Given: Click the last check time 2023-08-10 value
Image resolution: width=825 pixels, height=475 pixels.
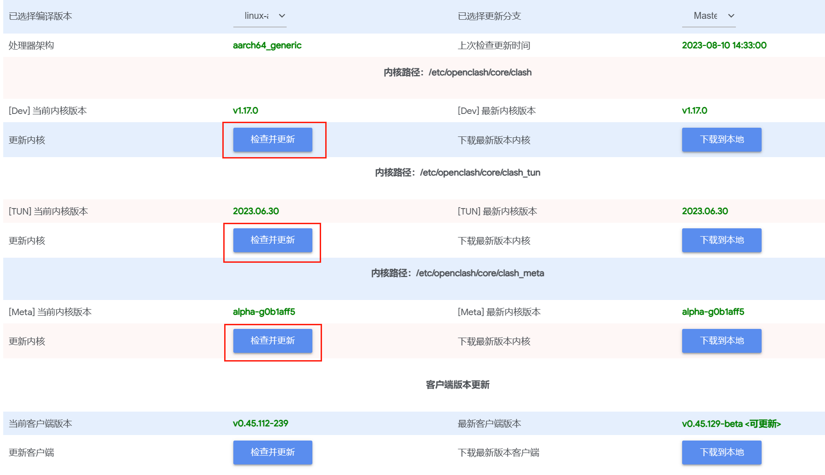Looking at the screenshot, I should click(x=724, y=45).
